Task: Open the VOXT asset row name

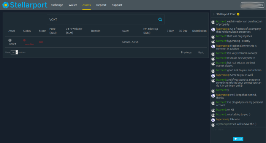Action: coord(13,44)
